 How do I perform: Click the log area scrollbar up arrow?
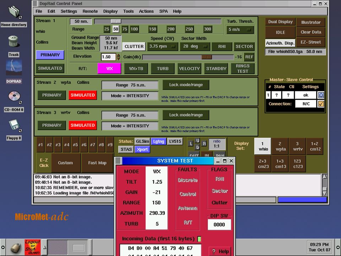(x=324, y=177)
